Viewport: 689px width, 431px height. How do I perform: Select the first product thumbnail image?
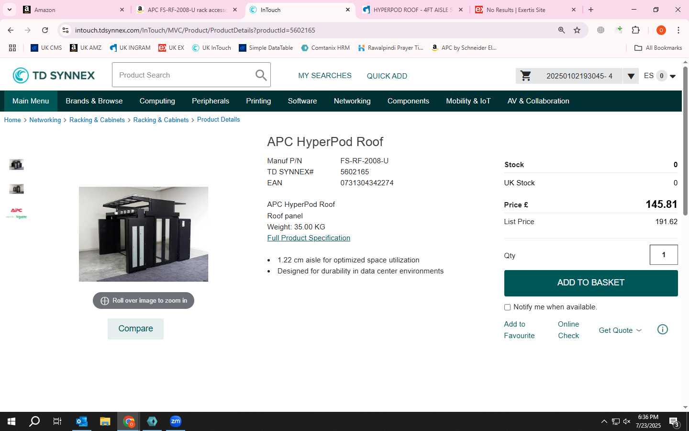(16, 165)
